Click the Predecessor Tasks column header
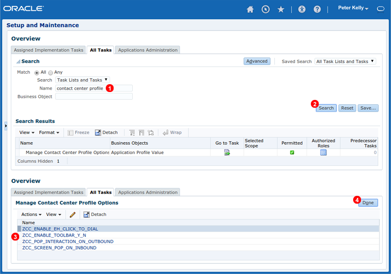Viewport: 391px width, 274px height. (x=359, y=143)
